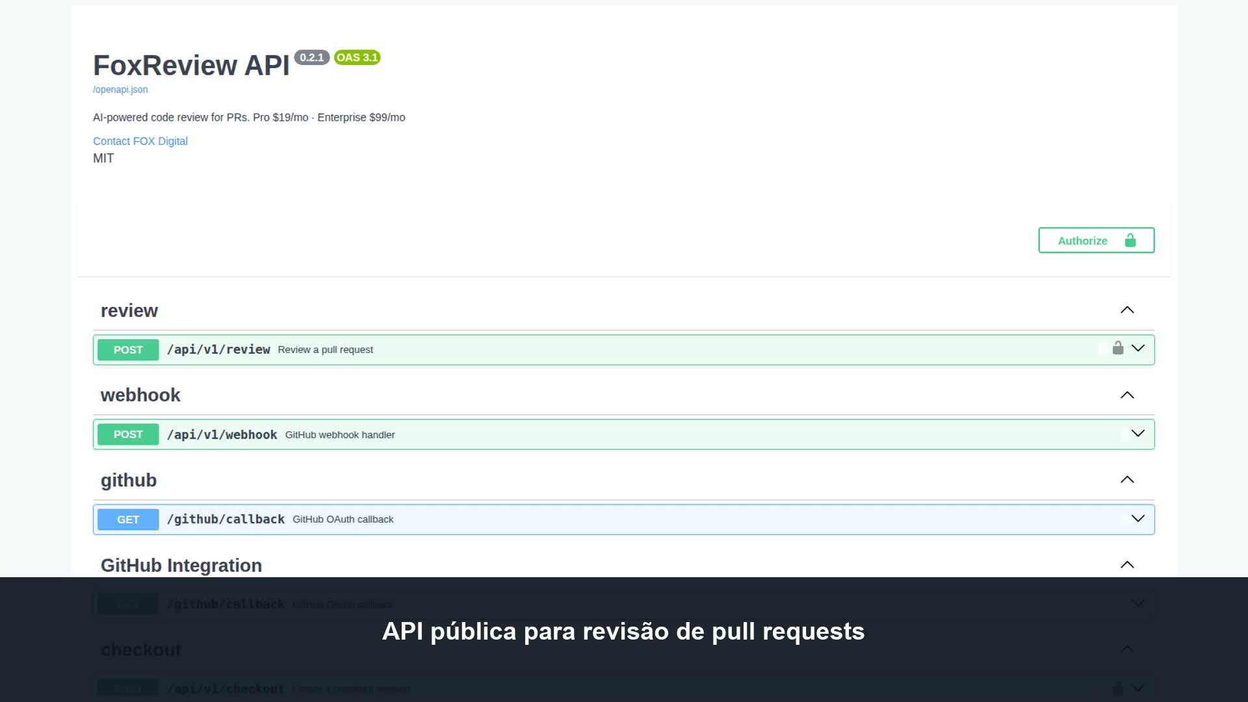Click the POST badge on /api/v1/webhook

(128, 434)
